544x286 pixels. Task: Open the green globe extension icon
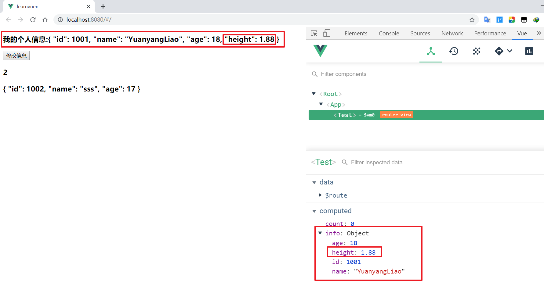pyautogui.click(x=536, y=20)
